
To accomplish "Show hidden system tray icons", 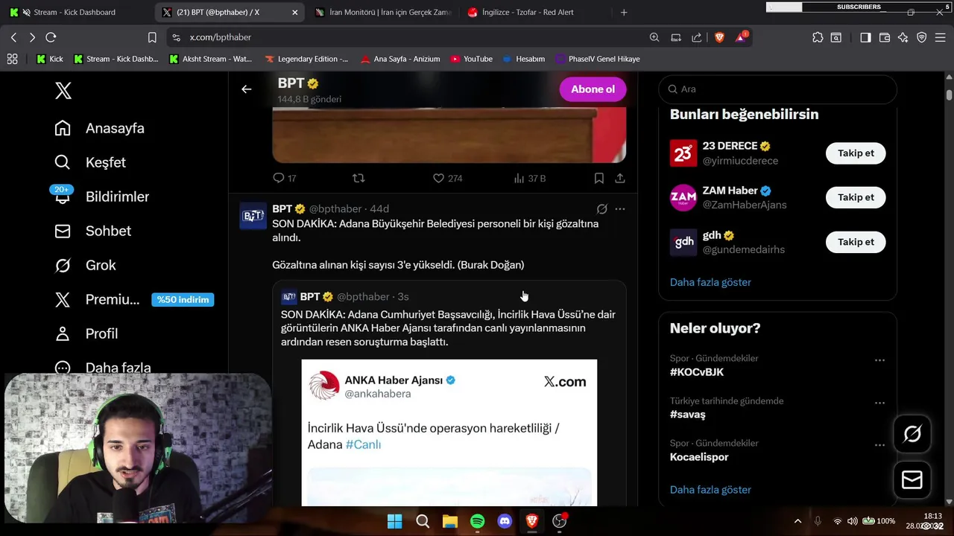I will (797, 521).
